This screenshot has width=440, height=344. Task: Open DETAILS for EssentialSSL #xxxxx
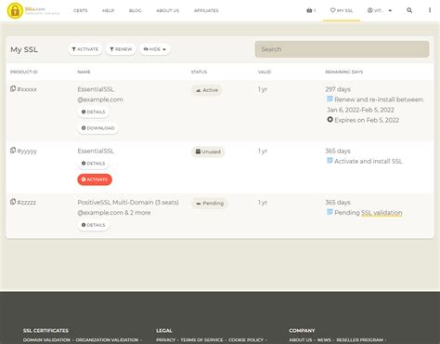click(x=93, y=112)
